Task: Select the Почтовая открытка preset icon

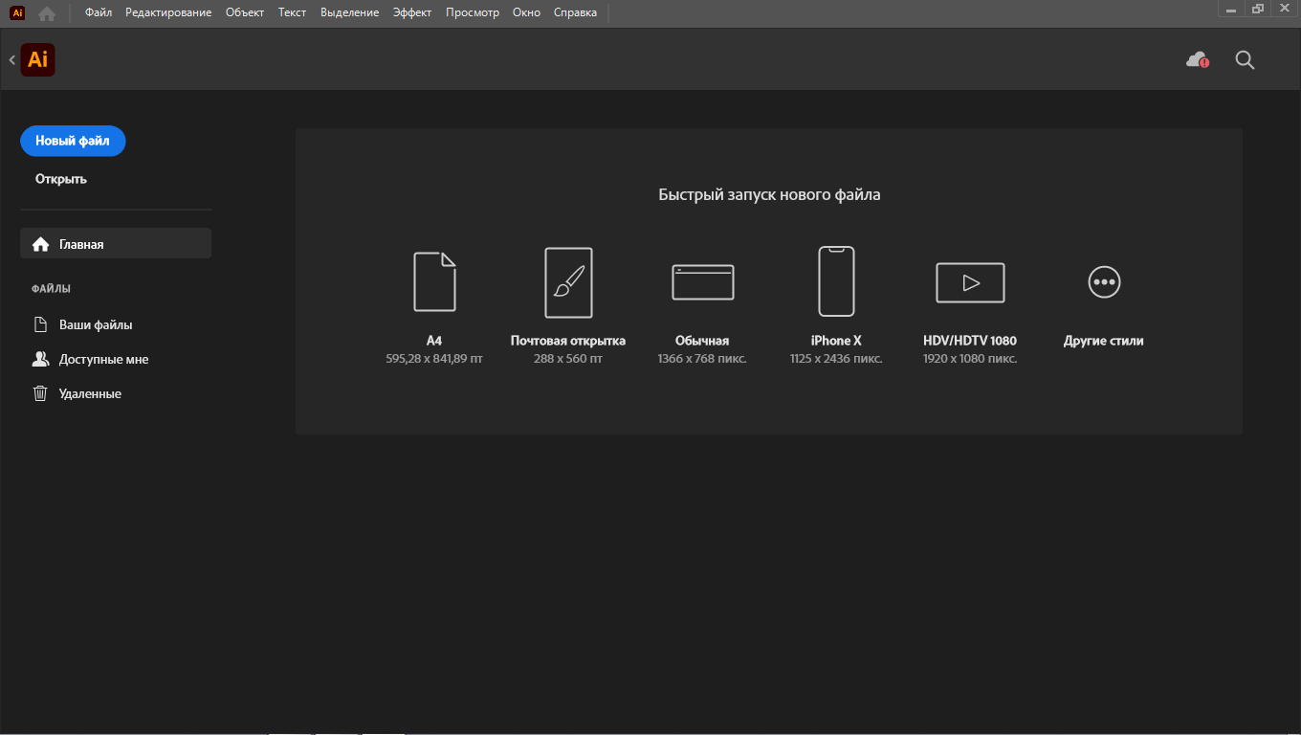Action: (568, 282)
